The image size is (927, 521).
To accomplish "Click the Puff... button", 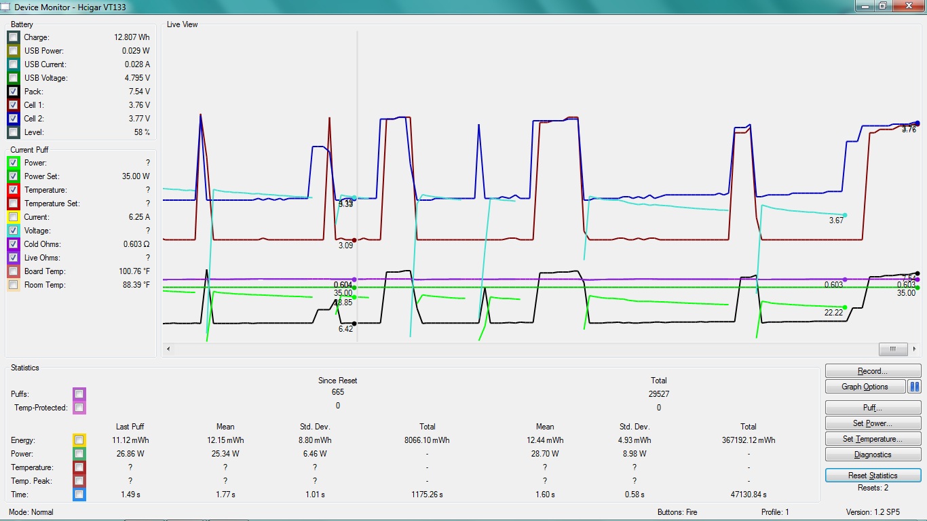I will pyautogui.click(x=873, y=408).
